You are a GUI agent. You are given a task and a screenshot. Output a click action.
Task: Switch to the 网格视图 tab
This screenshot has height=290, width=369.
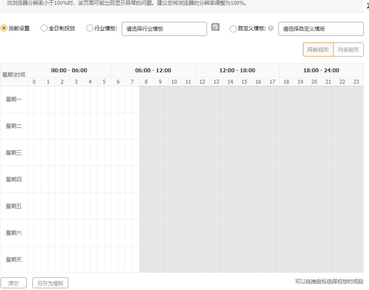(x=318, y=50)
